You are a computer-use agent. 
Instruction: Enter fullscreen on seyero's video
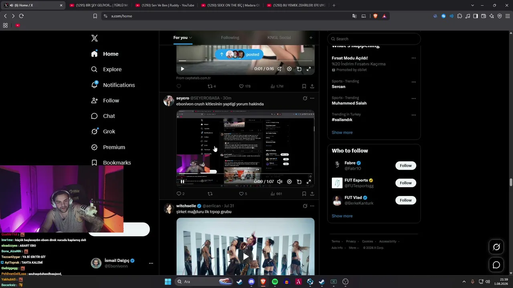[309, 182]
